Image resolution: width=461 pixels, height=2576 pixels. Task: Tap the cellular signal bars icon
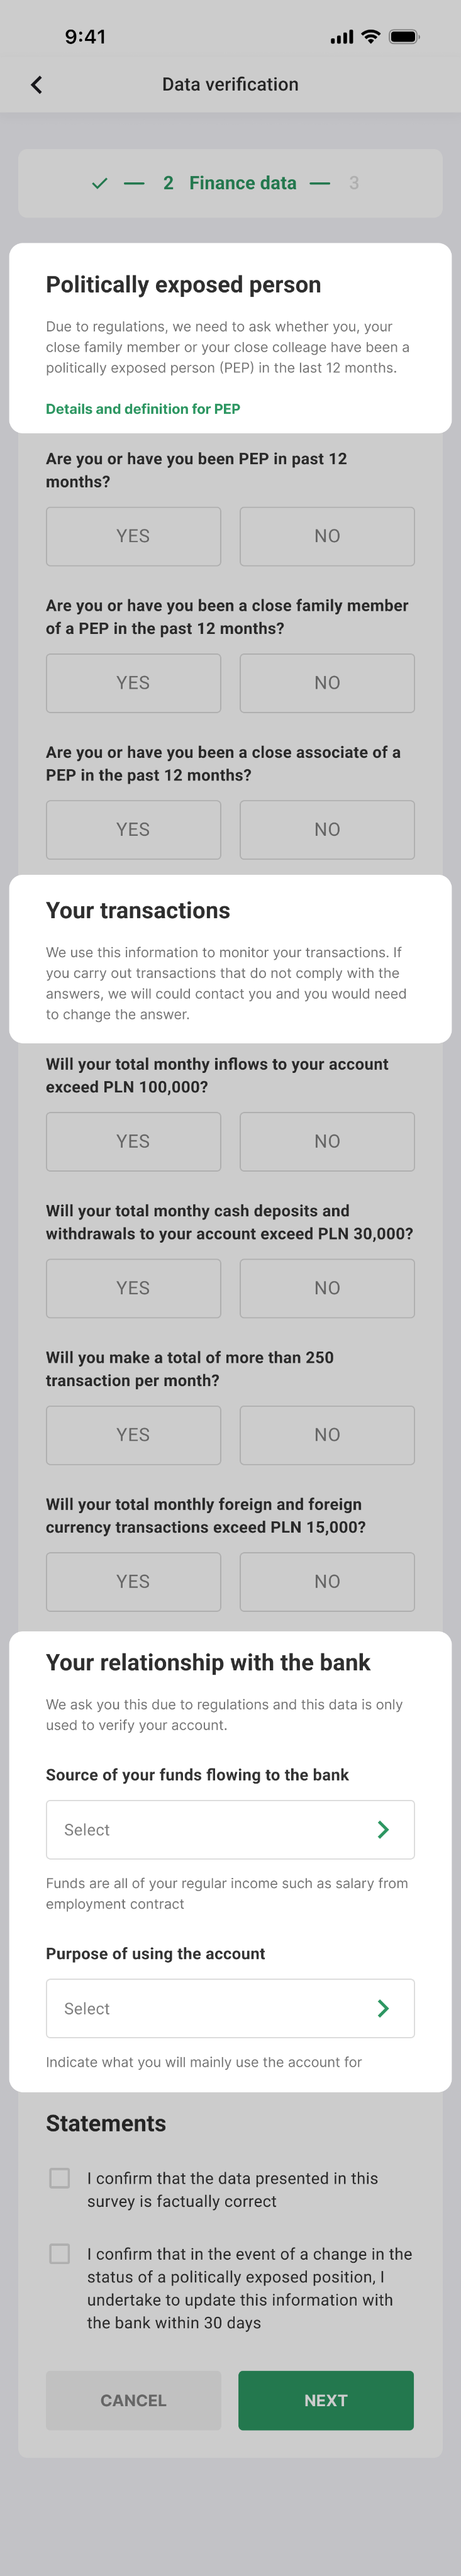341,37
